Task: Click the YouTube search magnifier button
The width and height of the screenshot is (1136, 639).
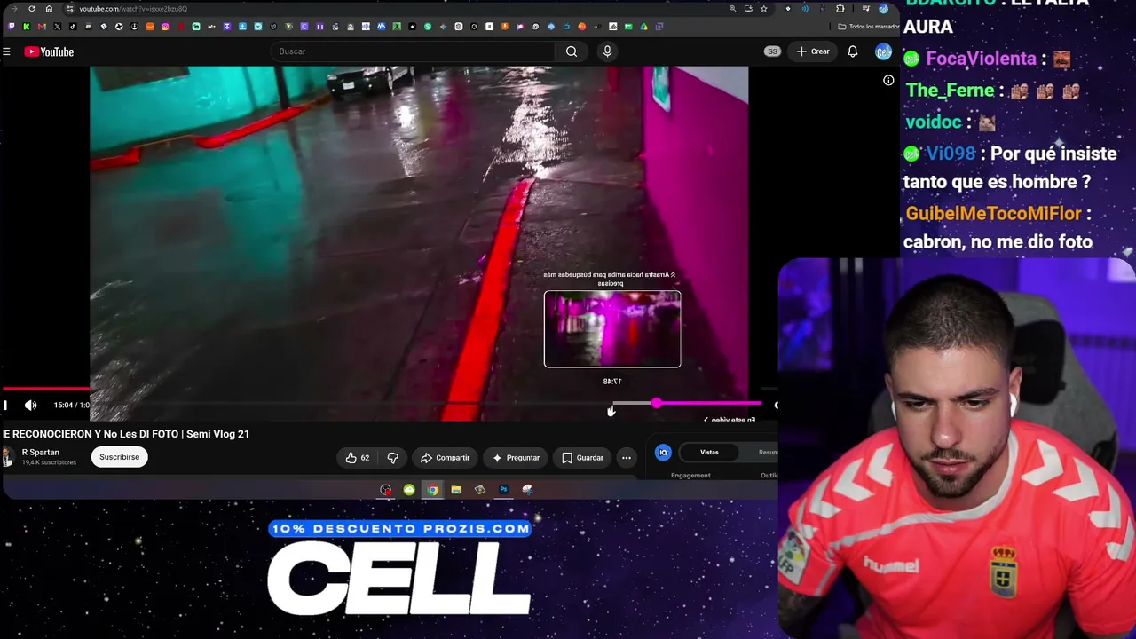Action: pos(572,51)
